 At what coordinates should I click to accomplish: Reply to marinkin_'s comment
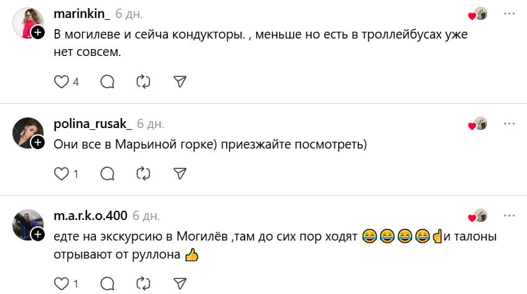pos(107,81)
